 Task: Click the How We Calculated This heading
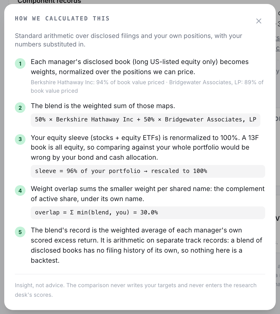62,18
